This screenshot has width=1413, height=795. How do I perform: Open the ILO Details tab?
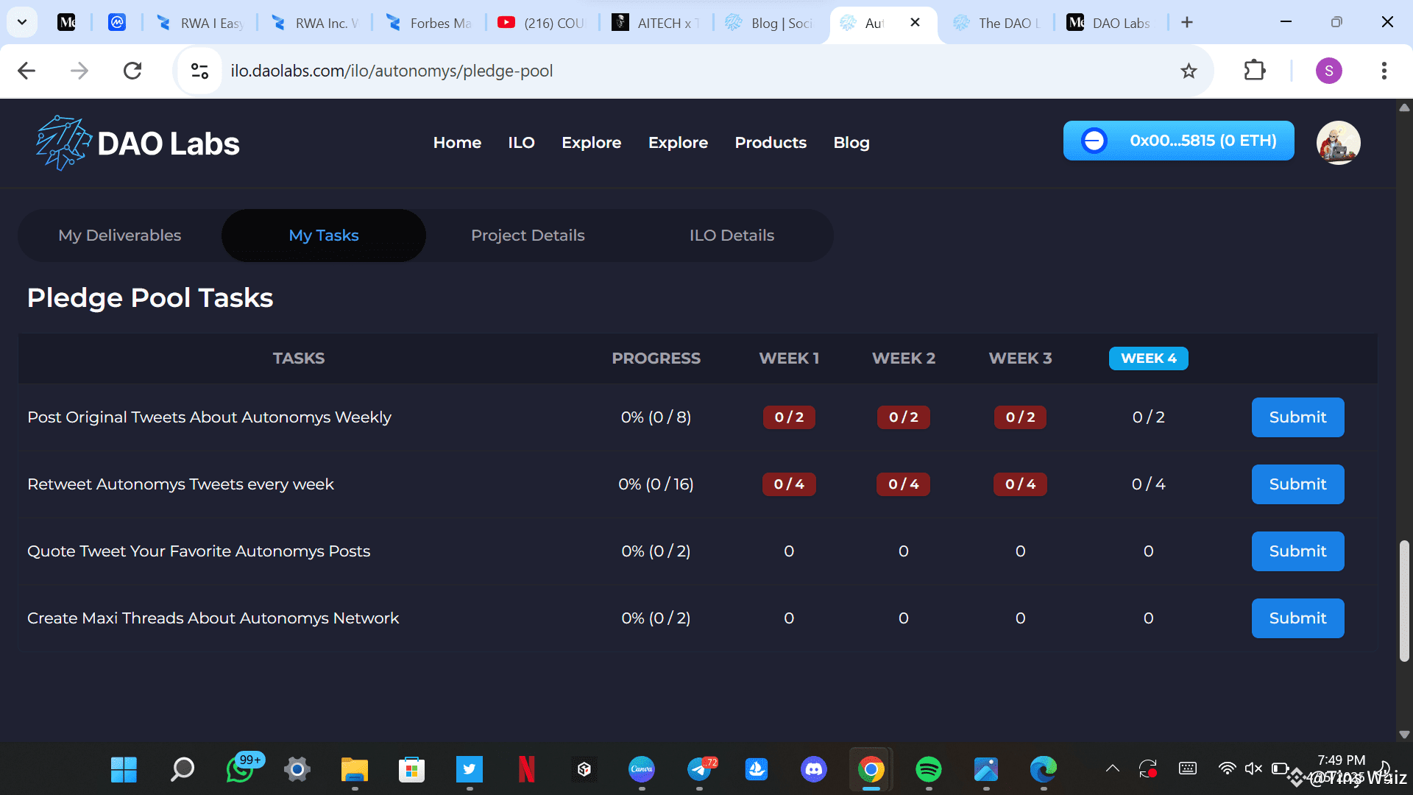coord(732,236)
